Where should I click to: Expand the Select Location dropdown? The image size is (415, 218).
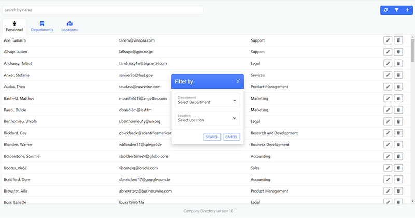click(x=207, y=118)
